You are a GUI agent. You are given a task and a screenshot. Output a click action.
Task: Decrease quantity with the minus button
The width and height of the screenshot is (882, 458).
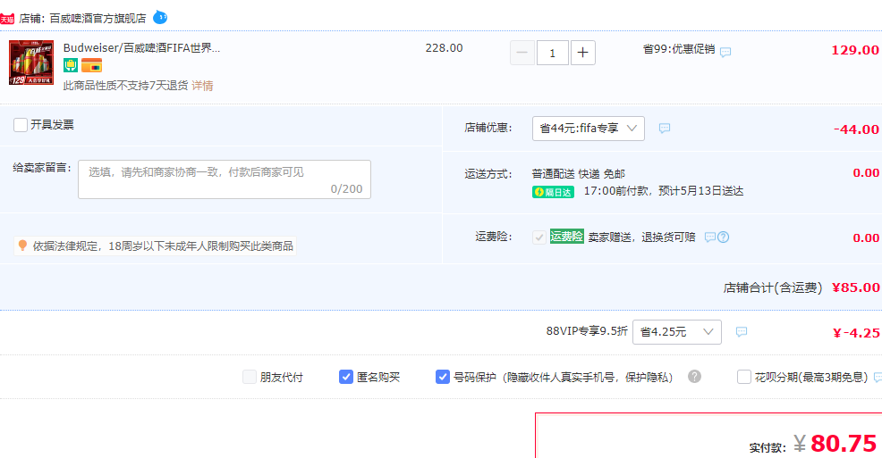[522, 53]
